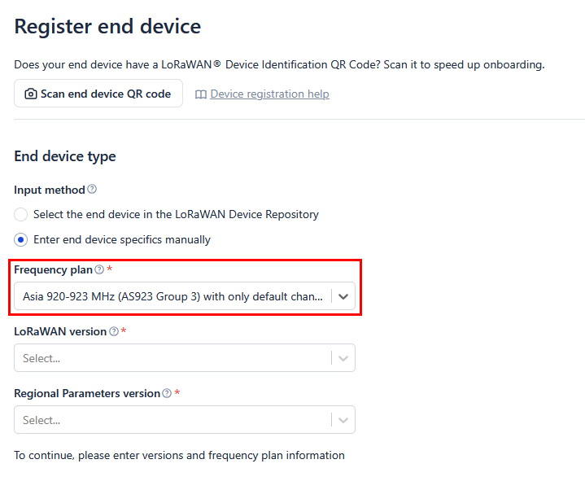Show the LoRaWAN version help icon
This screenshot has height=490, width=585.
point(114,331)
